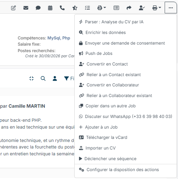The image size is (178, 179).
Task: Choose Discuter sur WhatsApp entry
Action: [x=126, y=117]
